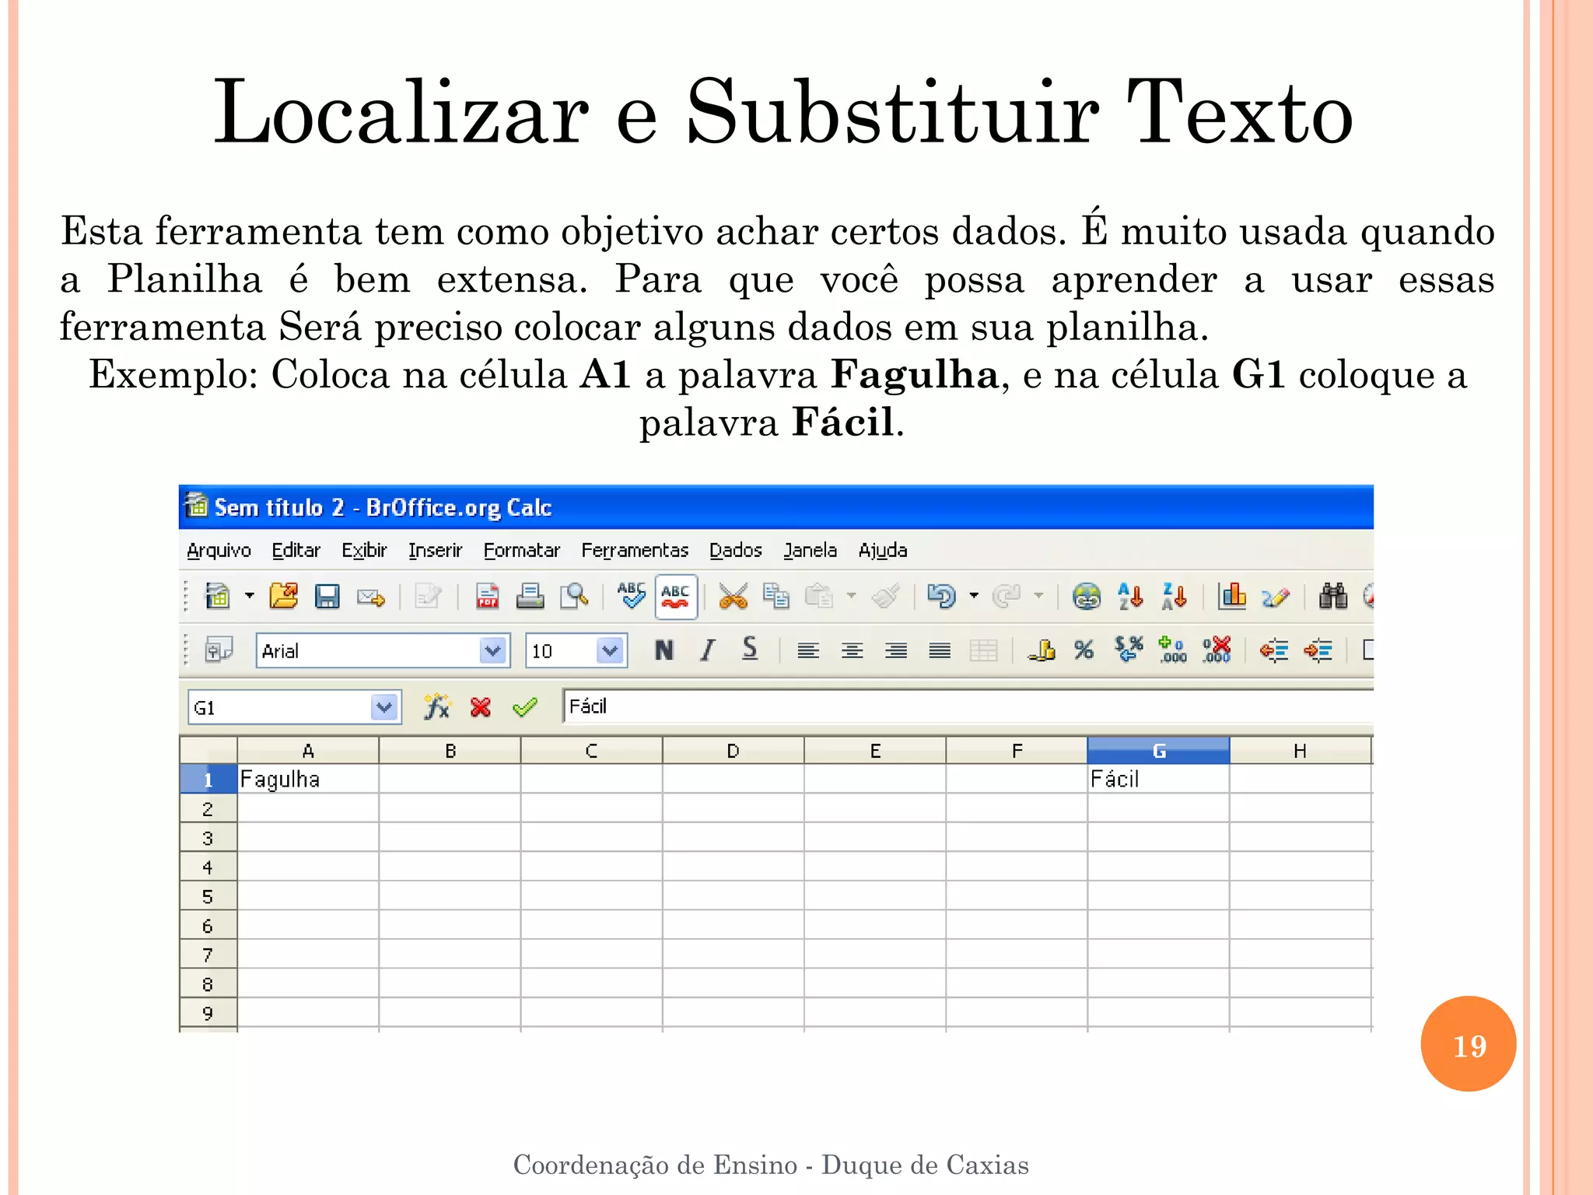The width and height of the screenshot is (1593, 1195).
Task: Toggle AutoSpellcheck ABC button
Action: (x=676, y=597)
